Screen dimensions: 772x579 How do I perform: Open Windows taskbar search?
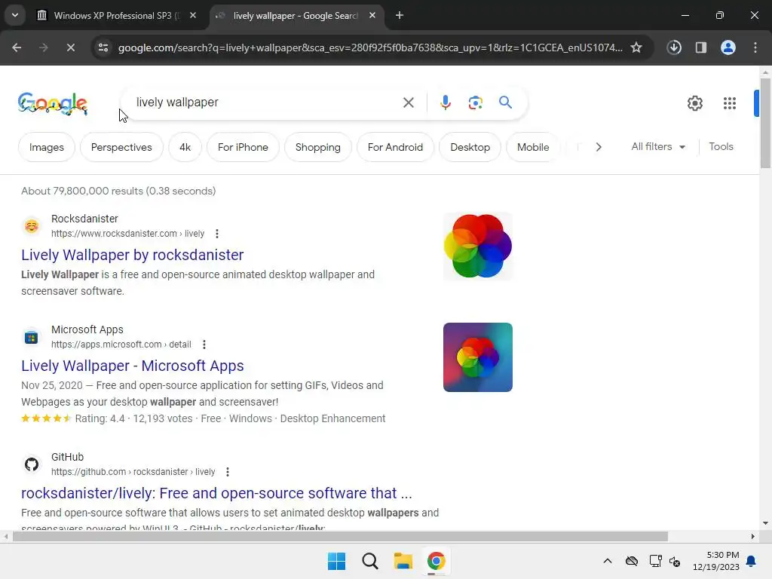369,561
